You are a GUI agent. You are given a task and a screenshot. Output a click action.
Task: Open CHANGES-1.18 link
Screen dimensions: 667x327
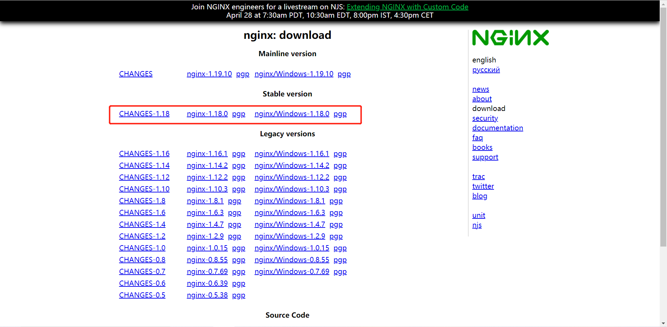pyautogui.click(x=144, y=114)
